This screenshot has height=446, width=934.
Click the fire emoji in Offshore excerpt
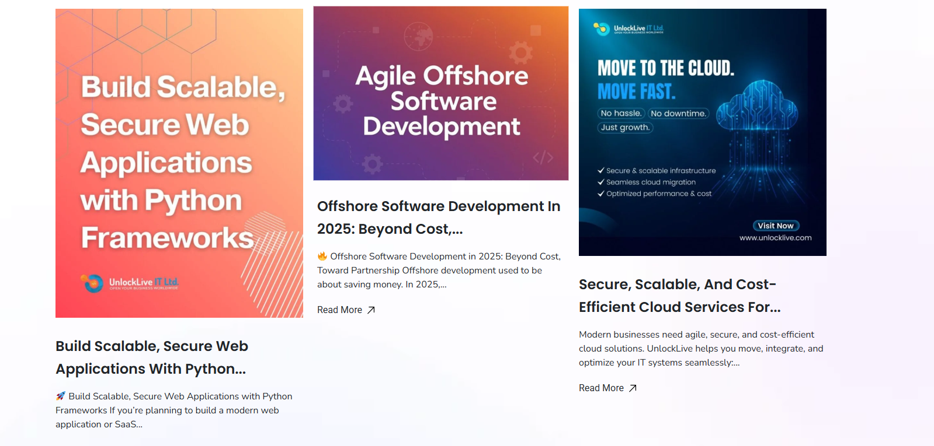coord(322,256)
